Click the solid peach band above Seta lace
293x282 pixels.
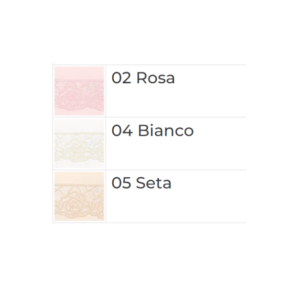(79, 177)
